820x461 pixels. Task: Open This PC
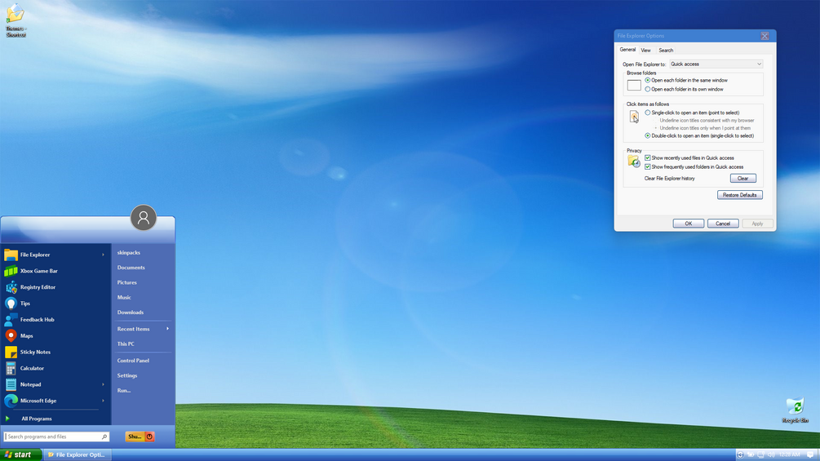coord(143,344)
